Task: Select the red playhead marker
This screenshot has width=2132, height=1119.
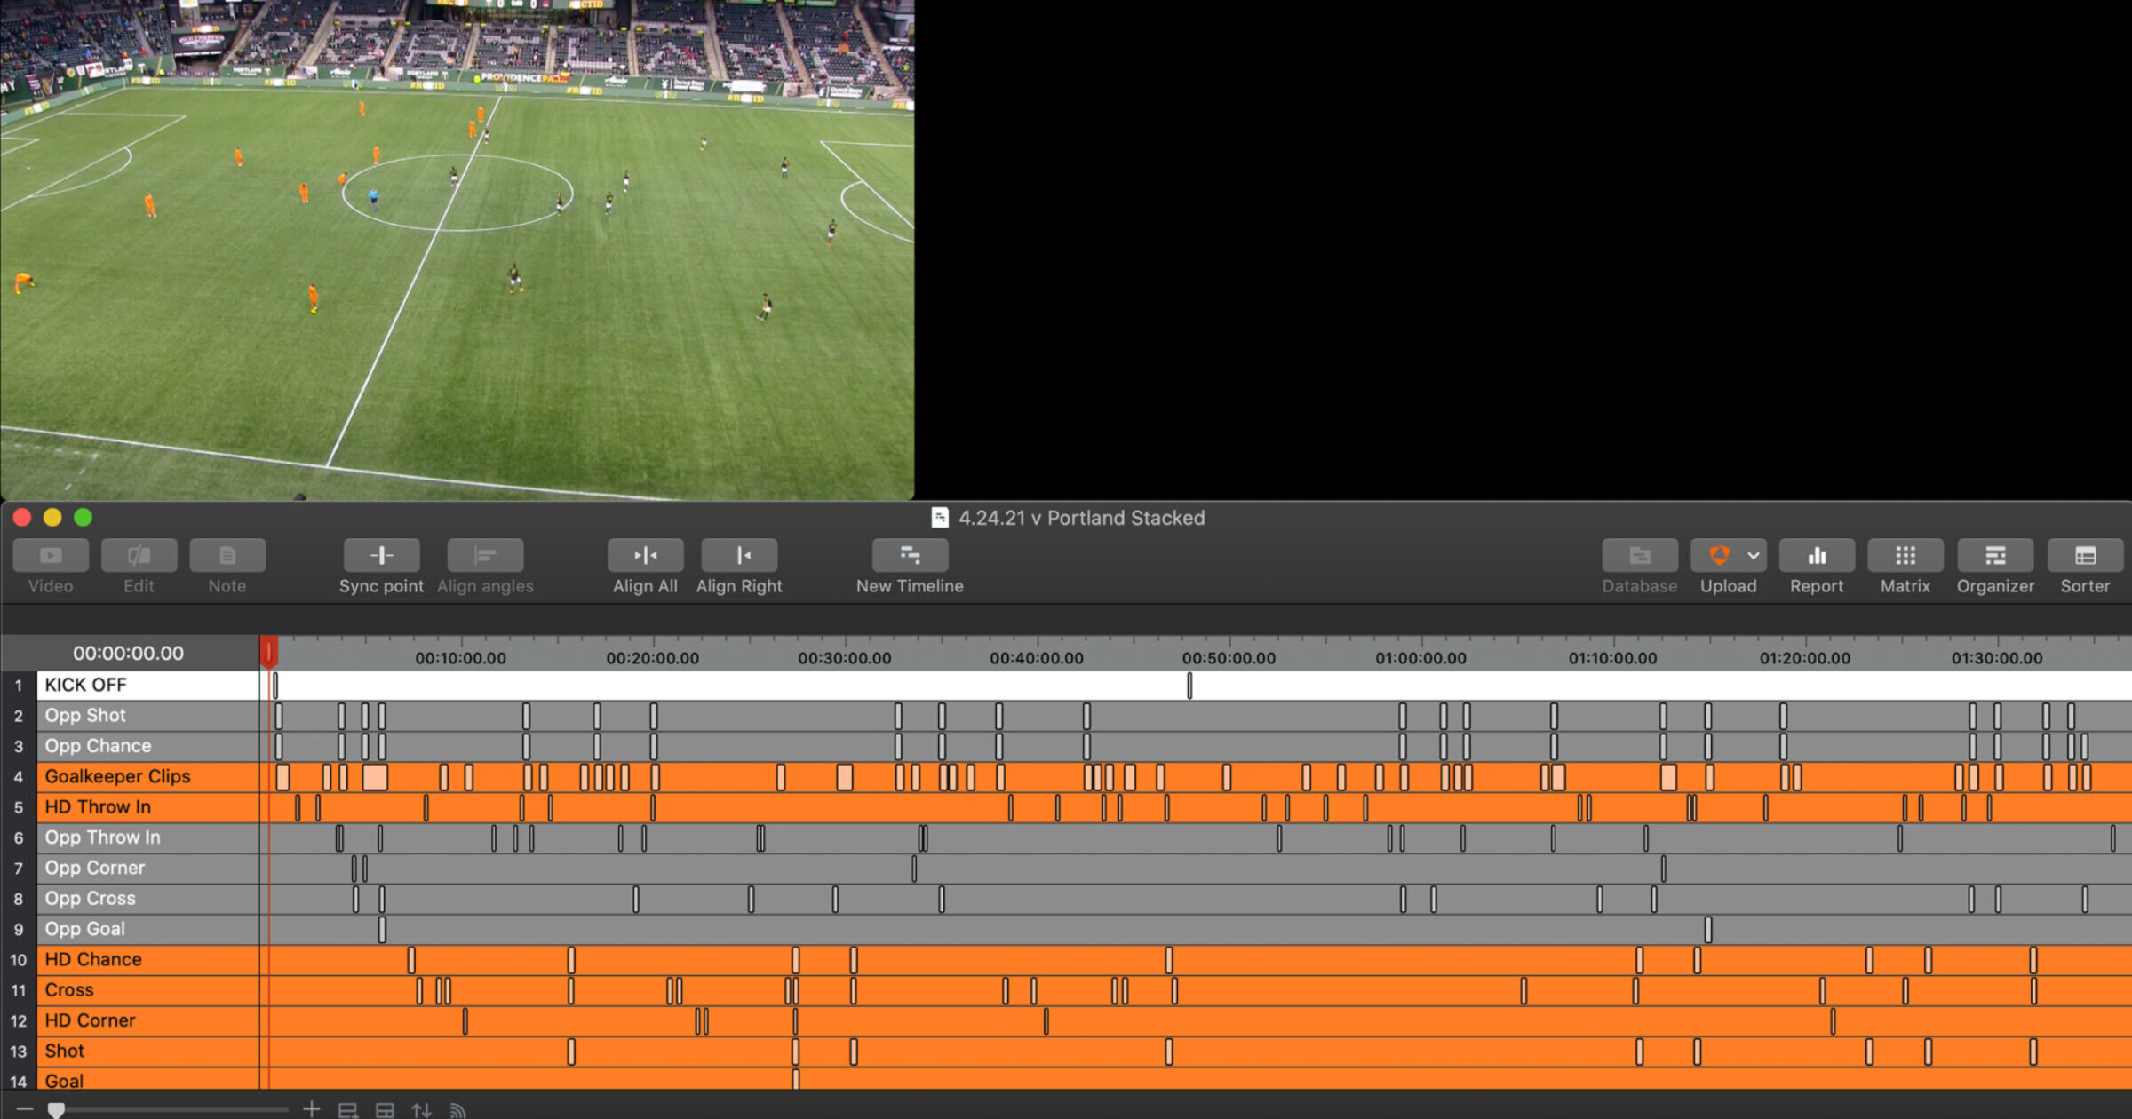Action: (x=268, y=652)
